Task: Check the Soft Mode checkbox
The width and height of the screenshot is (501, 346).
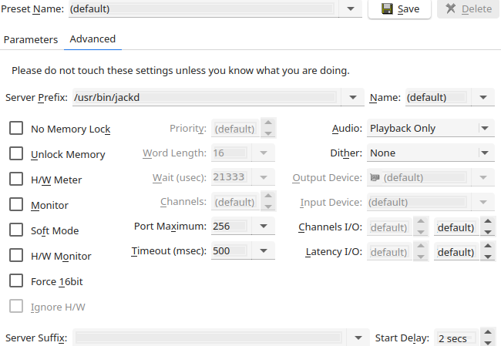Action: [15, 230]
